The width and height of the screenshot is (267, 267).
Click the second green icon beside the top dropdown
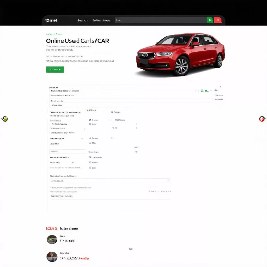[x=207, y=91]
